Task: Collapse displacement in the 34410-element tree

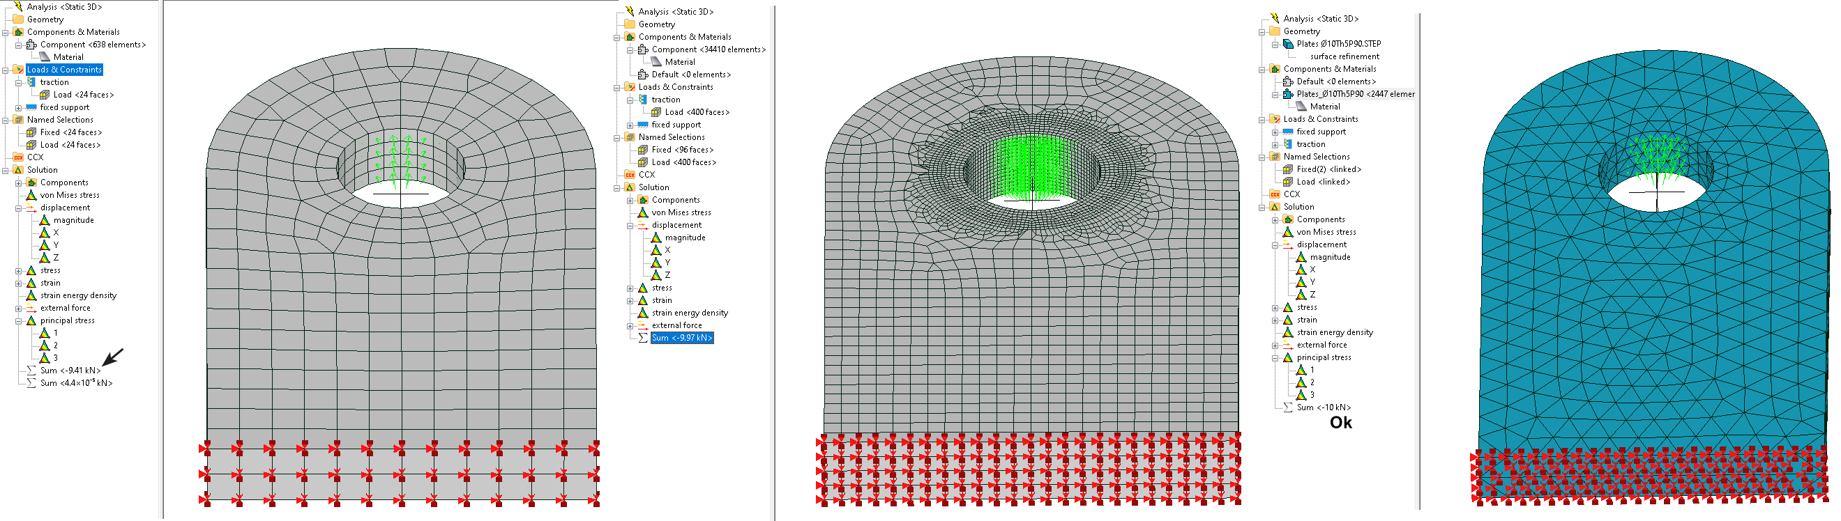Action: coord(630,226)
